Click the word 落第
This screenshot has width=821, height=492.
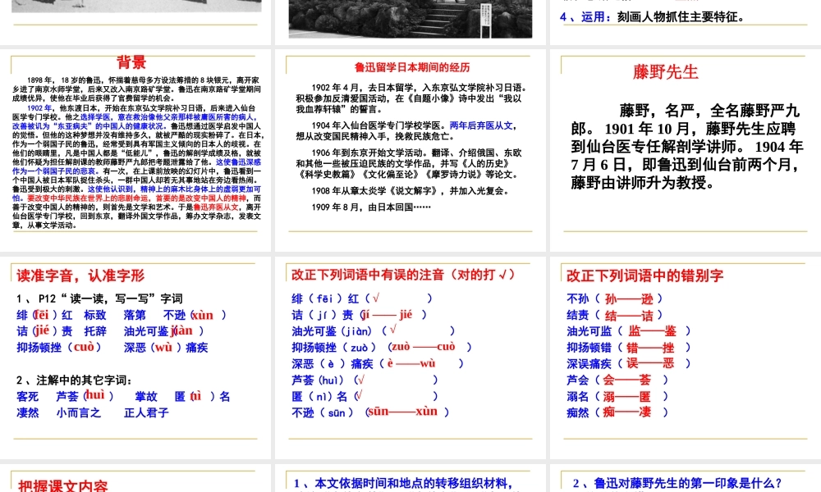(135, 315)
